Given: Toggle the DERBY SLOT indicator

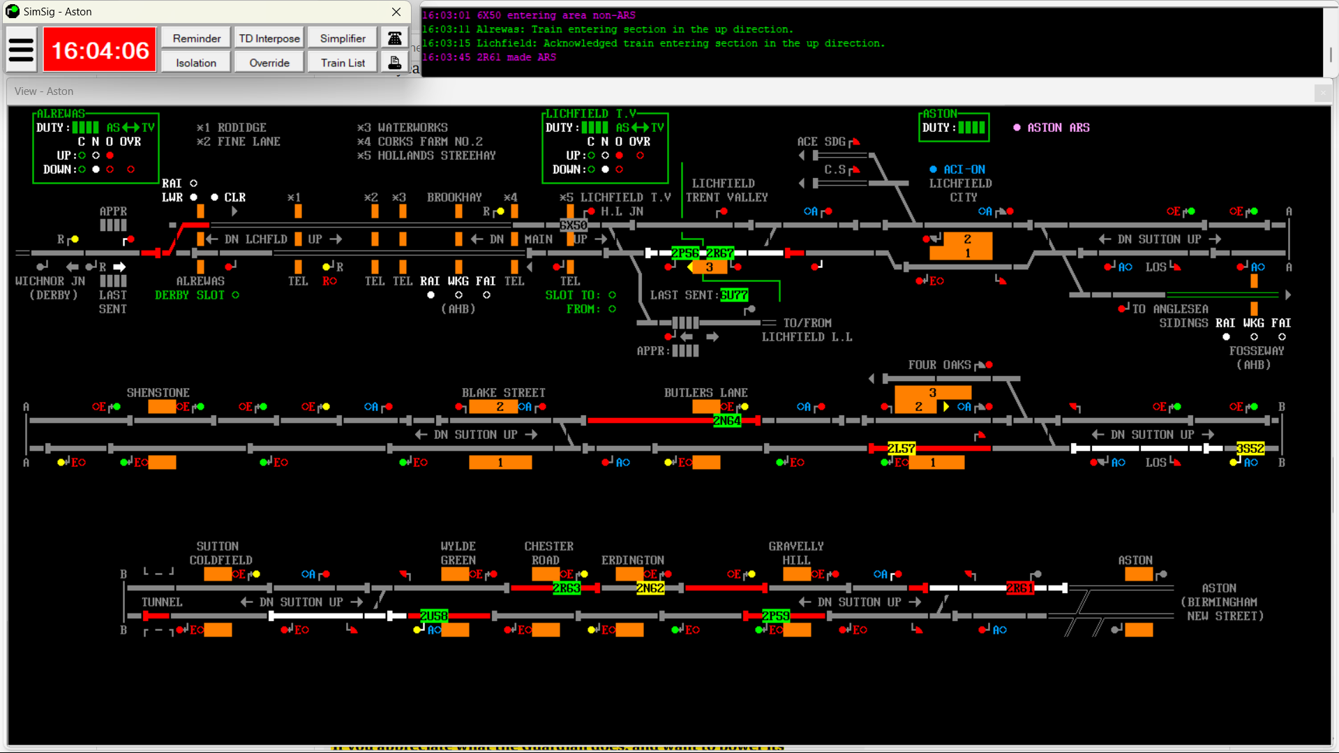Looking at the screenshot, I should coord(235,295).
